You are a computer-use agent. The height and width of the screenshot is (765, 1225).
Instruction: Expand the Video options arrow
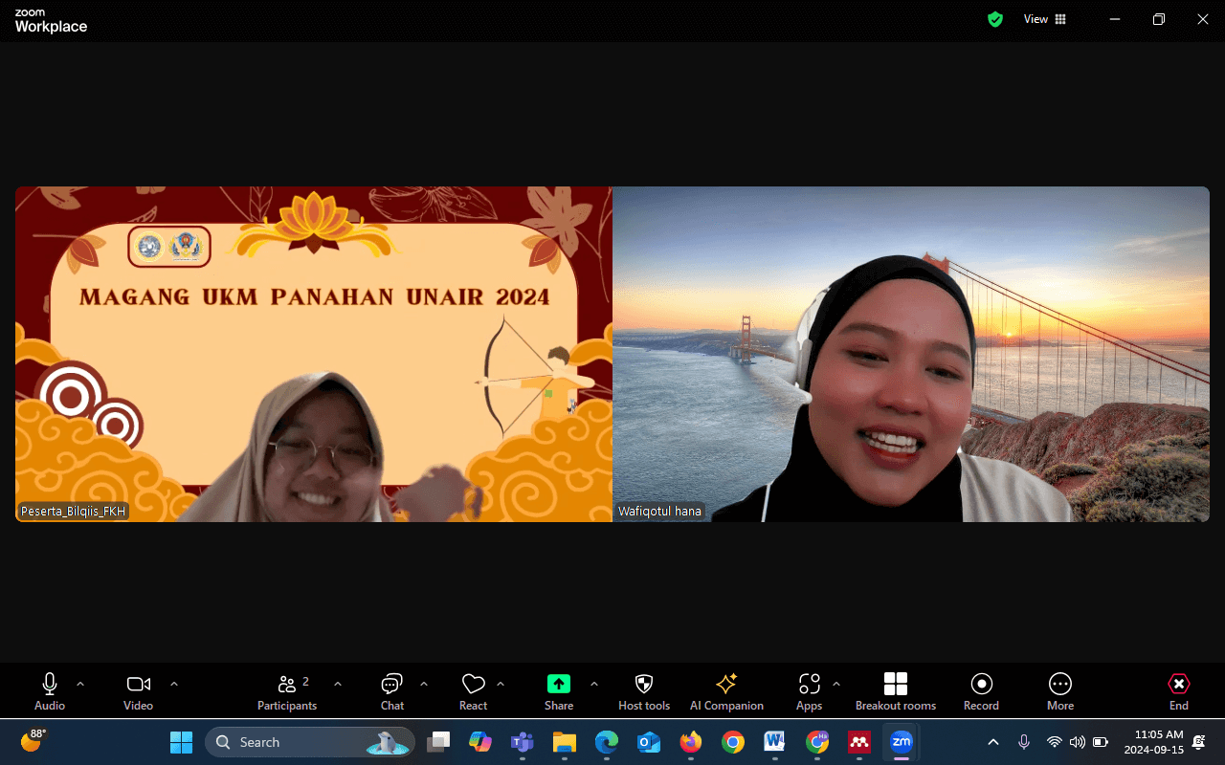click(x=174, y=684)
